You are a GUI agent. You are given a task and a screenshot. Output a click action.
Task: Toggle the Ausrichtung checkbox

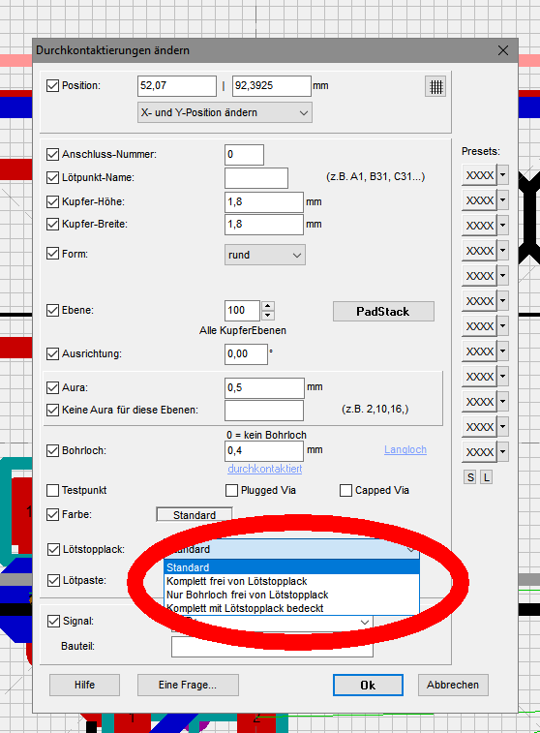pyautogui.click(x=53, y=353)
